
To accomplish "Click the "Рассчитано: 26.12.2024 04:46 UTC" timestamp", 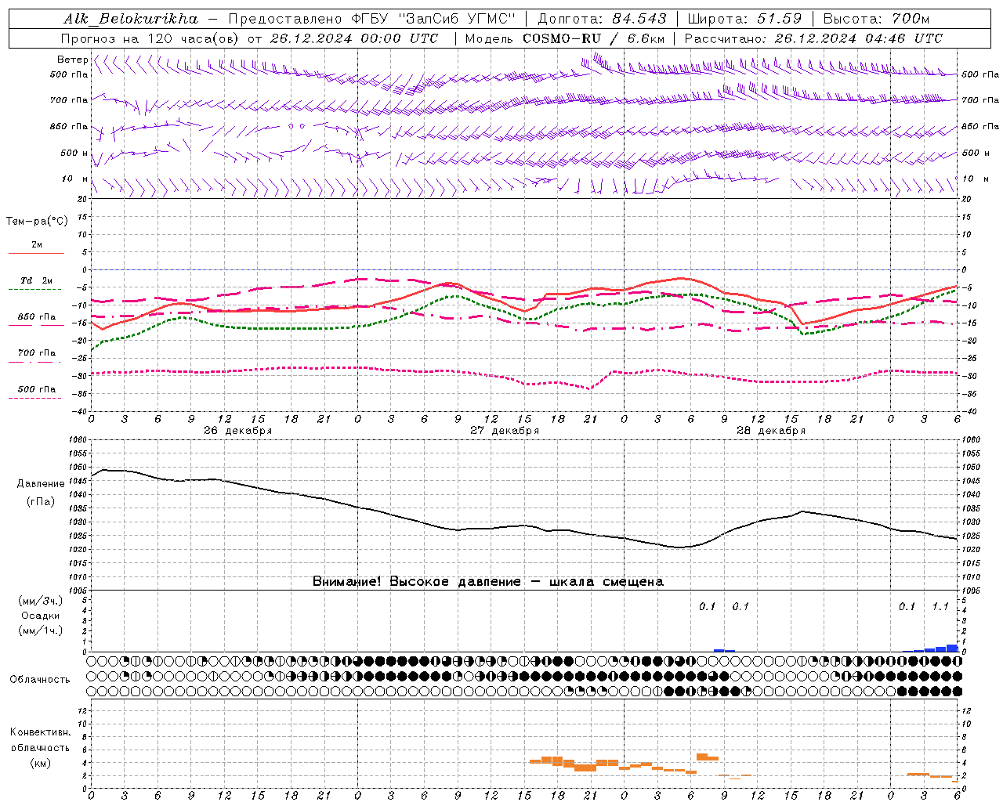I will (813, 38).
